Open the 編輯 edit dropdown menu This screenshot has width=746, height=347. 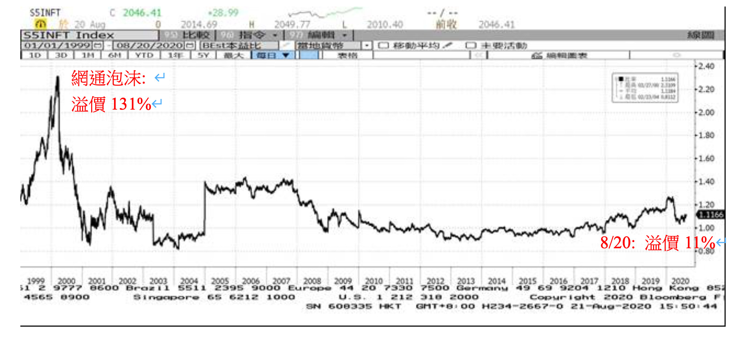point(319,35)
